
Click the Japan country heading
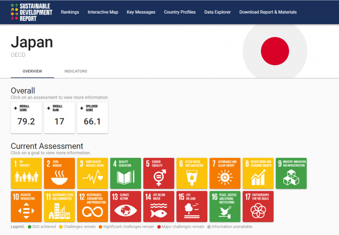pyautogui.click(x=32, y=42)
